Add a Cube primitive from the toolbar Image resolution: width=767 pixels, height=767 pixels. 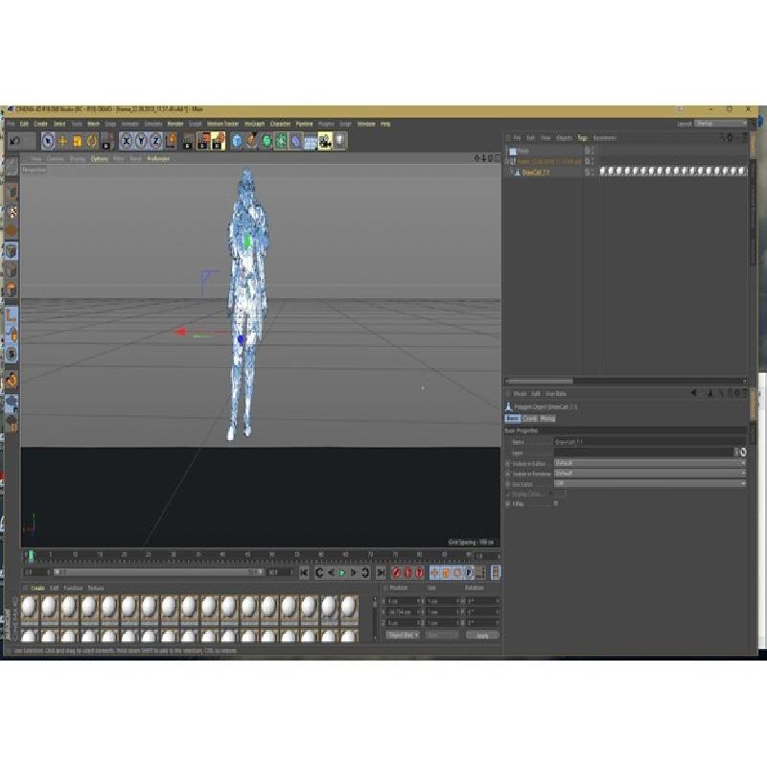coord(237,141)
